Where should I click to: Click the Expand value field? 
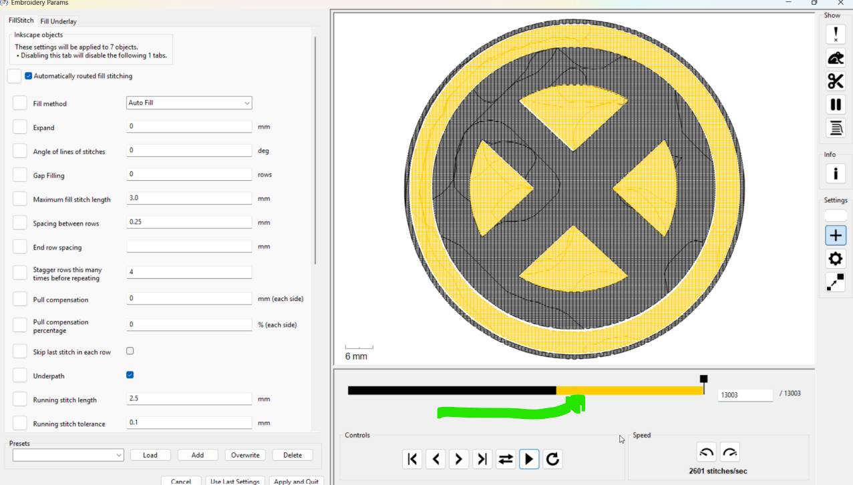[x=189, y=126]
